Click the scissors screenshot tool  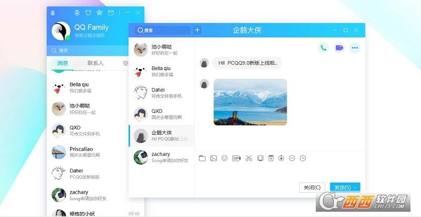[248, 158]
